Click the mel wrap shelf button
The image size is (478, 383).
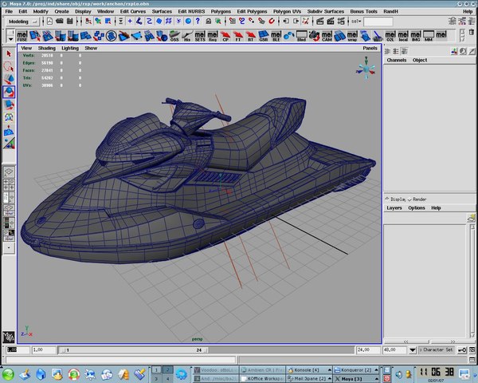click(352, 36)
